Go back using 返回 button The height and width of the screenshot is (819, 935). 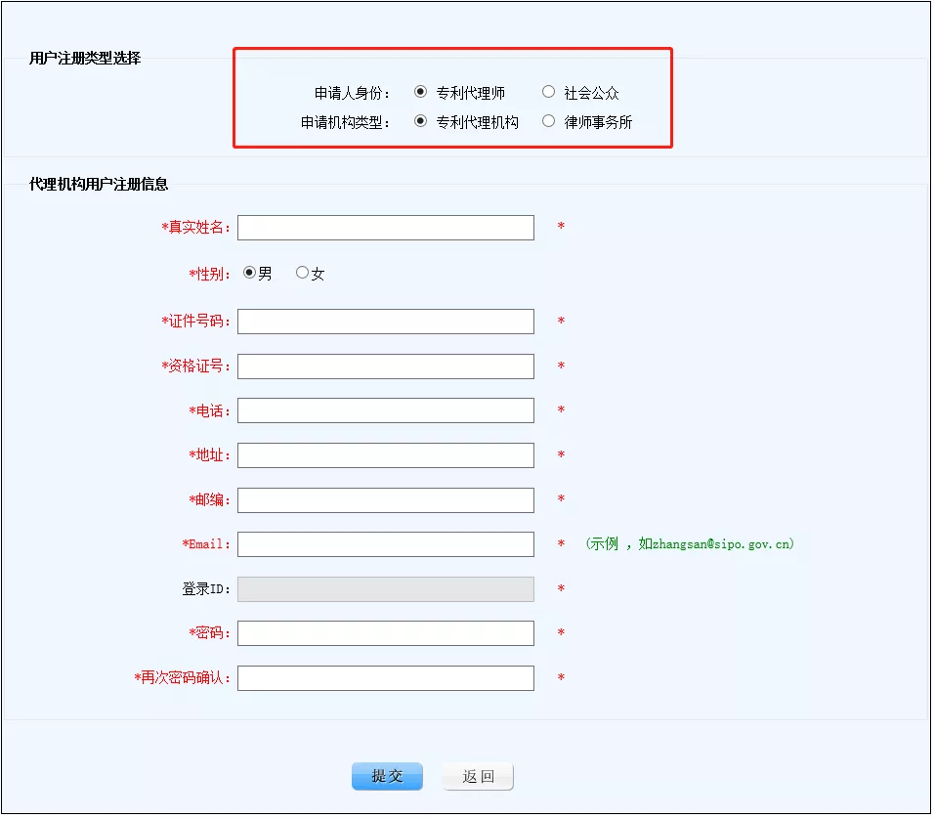[x=478, y=776]
